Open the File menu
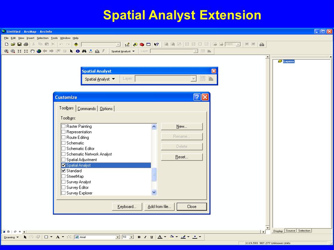 (6, 38)
